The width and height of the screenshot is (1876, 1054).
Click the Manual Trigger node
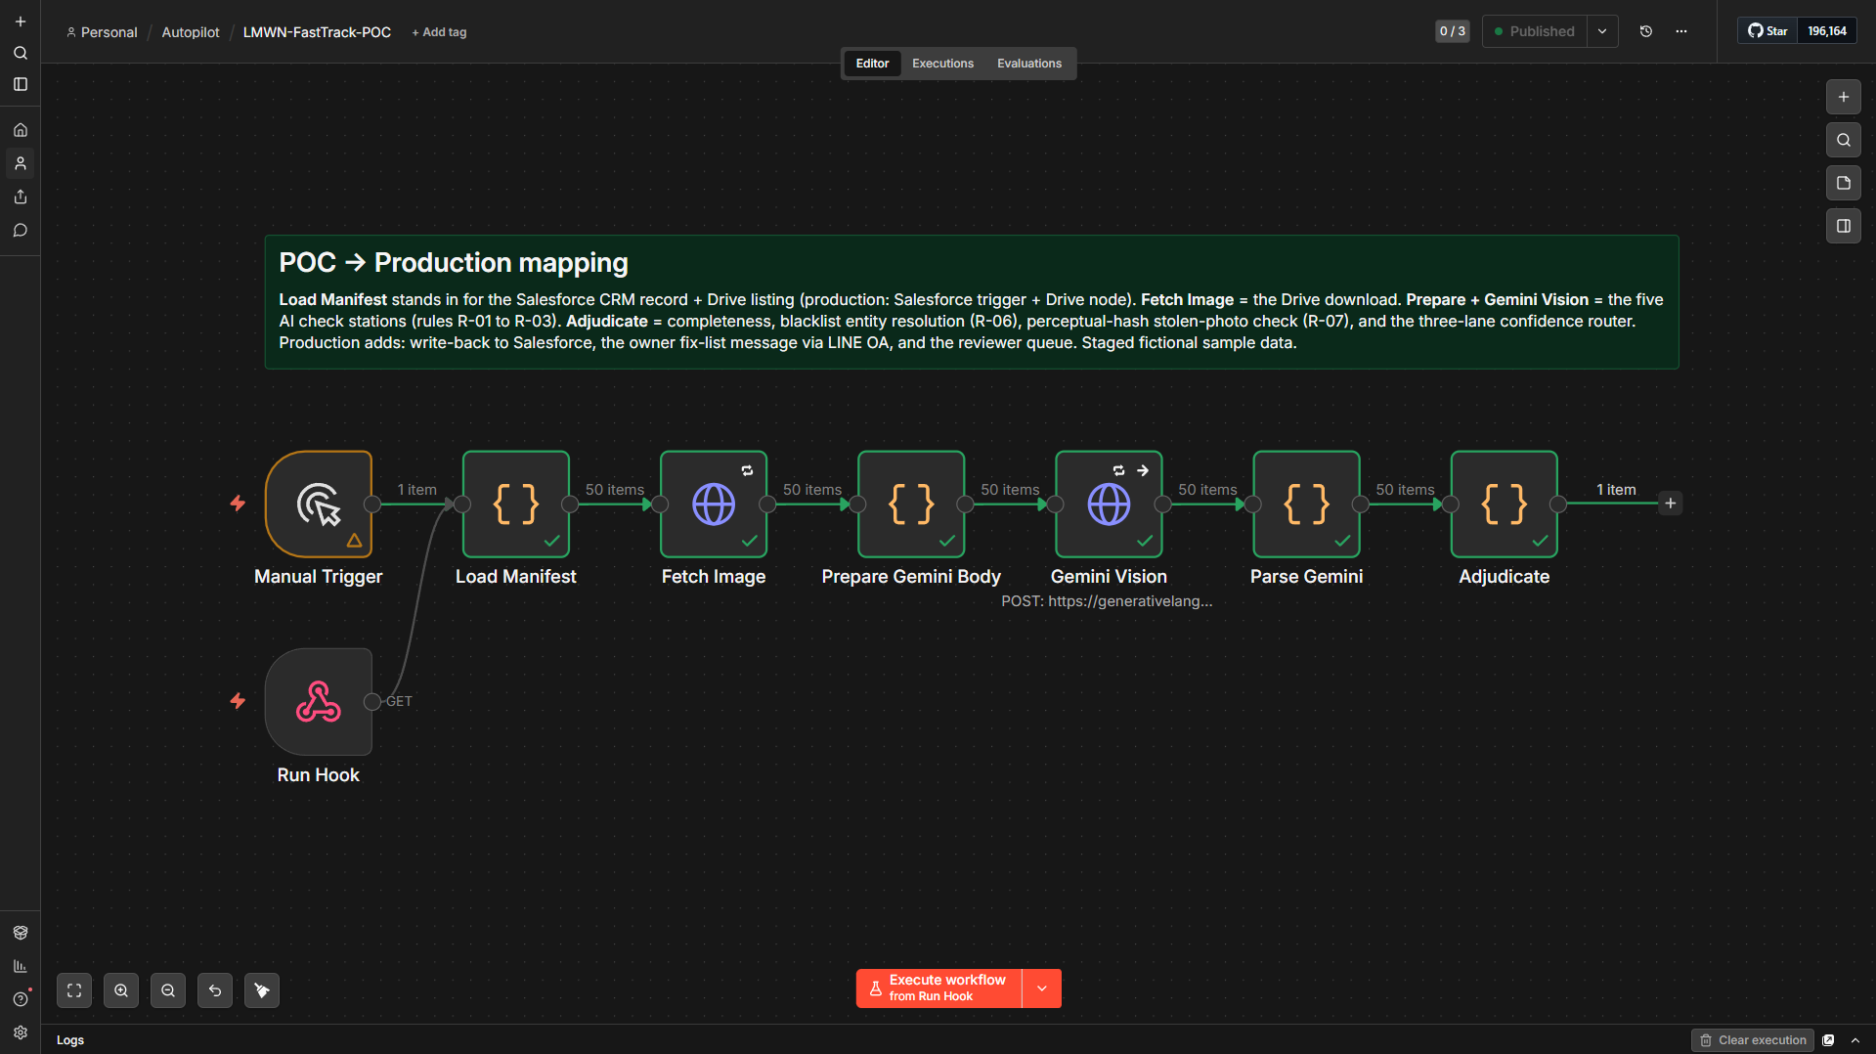319,505
